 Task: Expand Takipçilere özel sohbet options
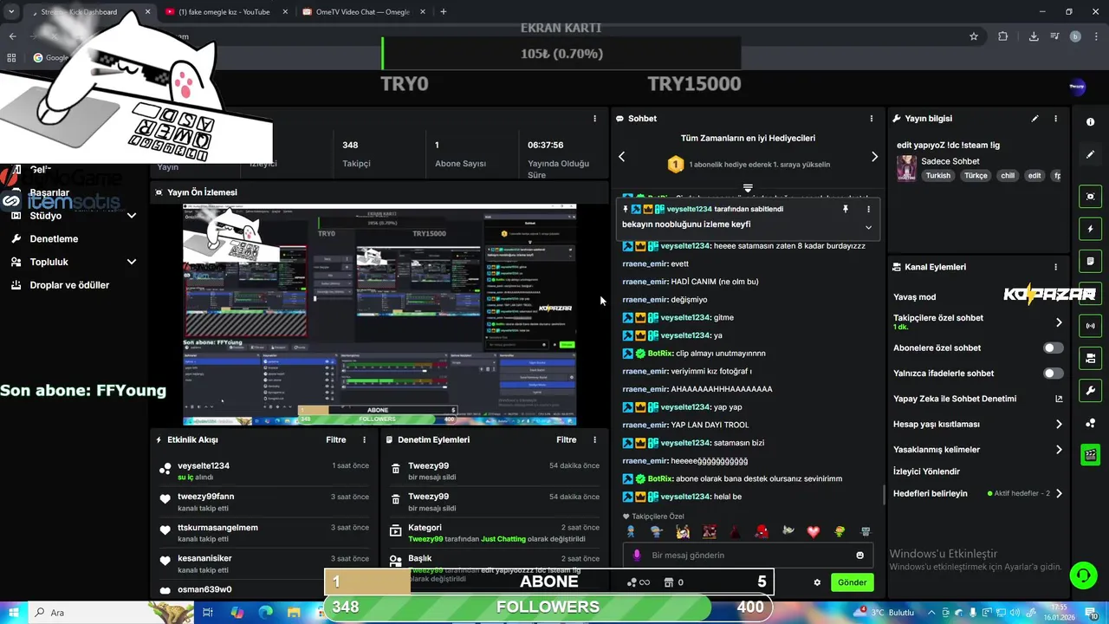tap(1059, 322)
